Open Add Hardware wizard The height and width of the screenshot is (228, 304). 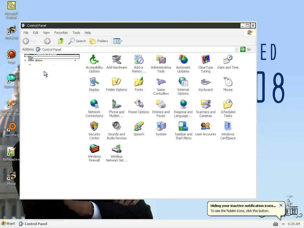(116, 62)
